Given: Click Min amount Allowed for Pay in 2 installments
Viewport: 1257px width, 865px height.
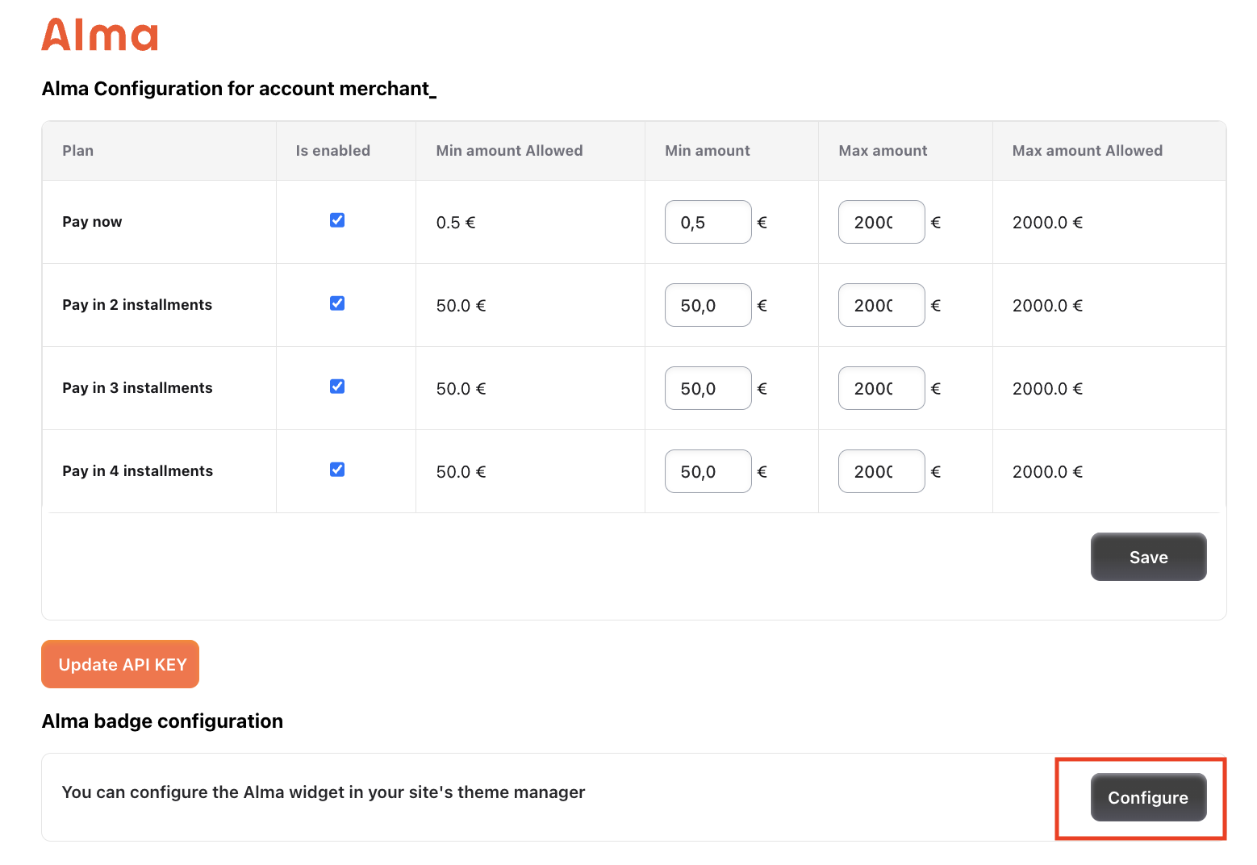Looking at the screenshot, I should point(461,306).
